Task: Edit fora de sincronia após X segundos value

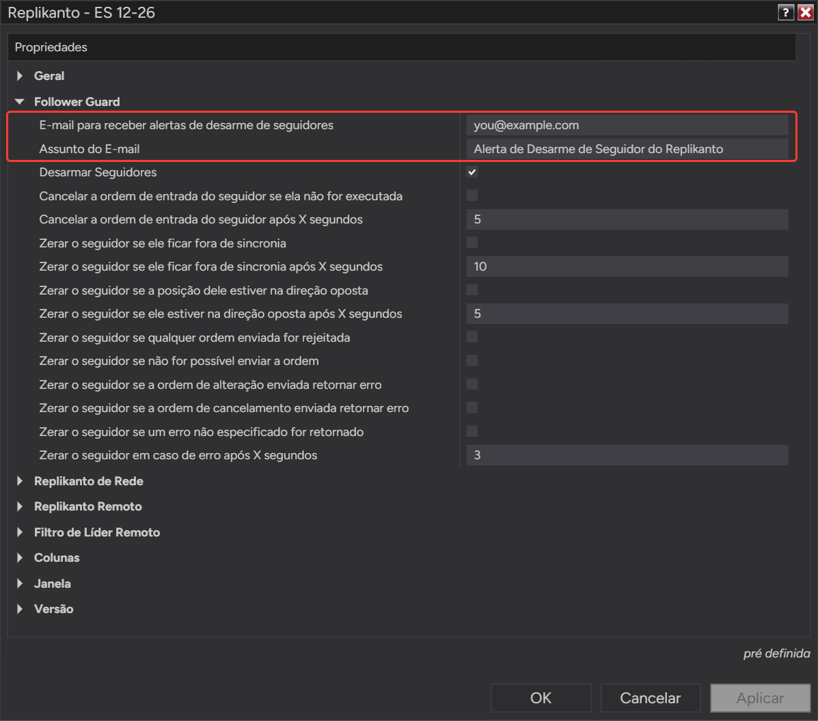Action: 627,267
